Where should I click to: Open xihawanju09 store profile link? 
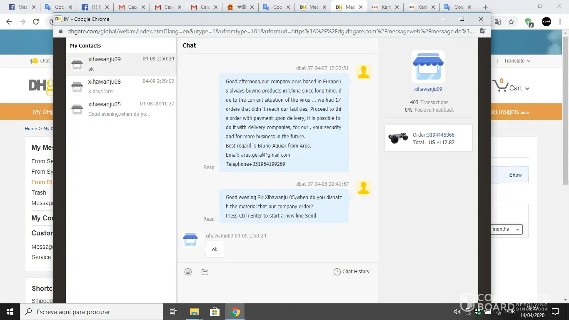[428, 89]
